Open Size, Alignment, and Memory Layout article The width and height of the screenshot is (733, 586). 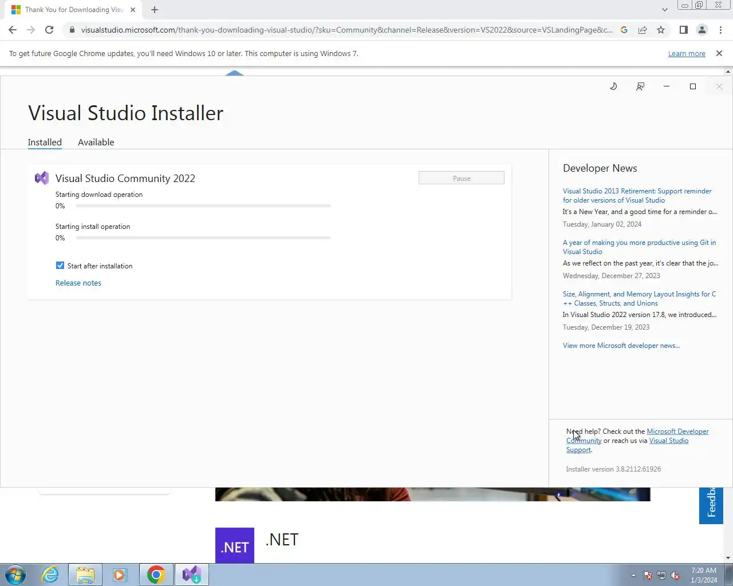point(639,299)
